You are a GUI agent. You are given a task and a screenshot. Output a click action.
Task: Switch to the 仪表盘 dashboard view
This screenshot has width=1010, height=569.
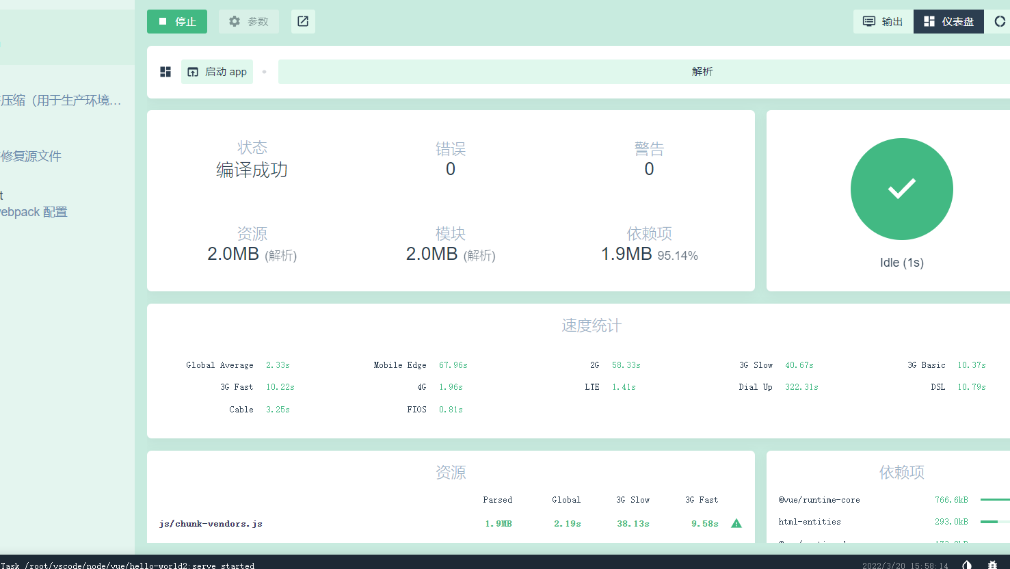948,21
